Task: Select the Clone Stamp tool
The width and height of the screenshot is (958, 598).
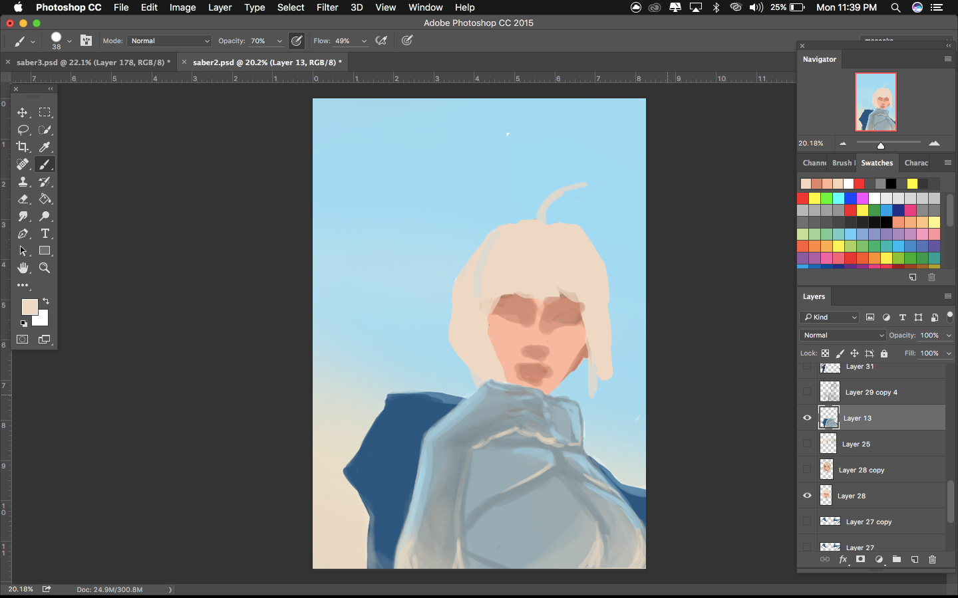Action: click(x=23, y=181)
